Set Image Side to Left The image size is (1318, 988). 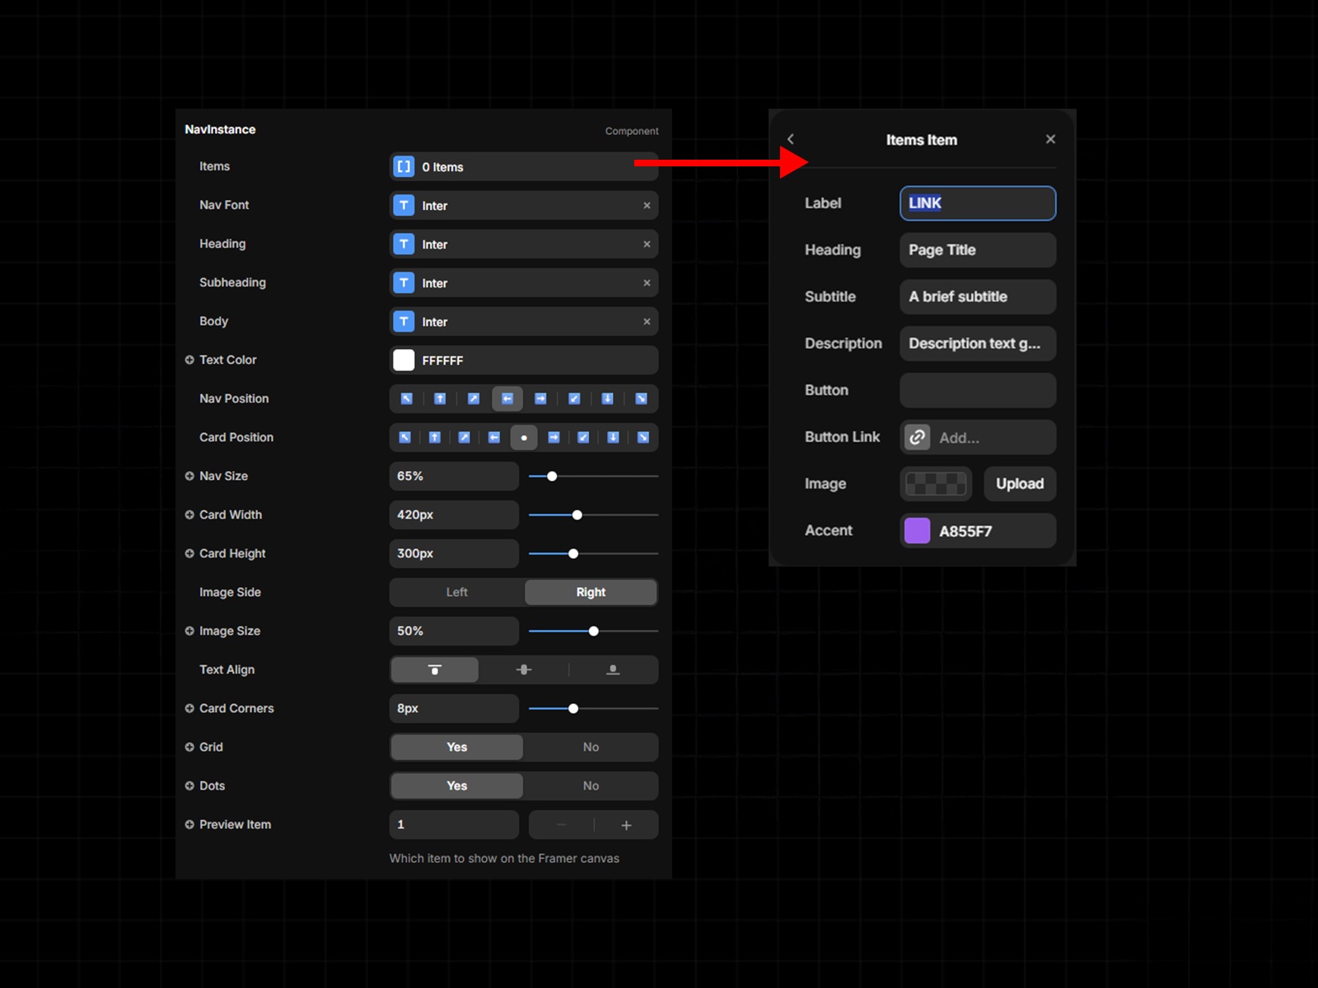pos(457,592)
